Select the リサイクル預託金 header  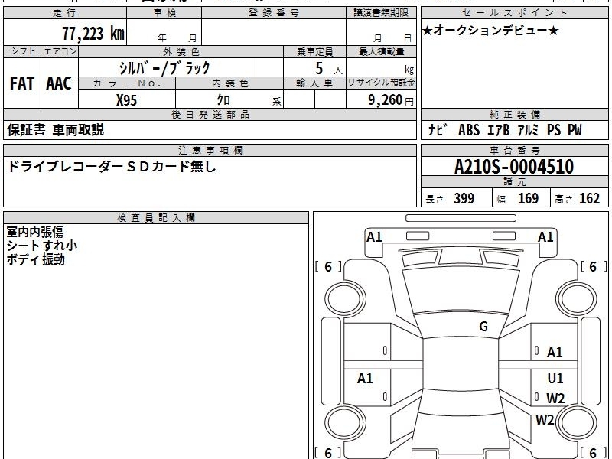tap(381, 83)
